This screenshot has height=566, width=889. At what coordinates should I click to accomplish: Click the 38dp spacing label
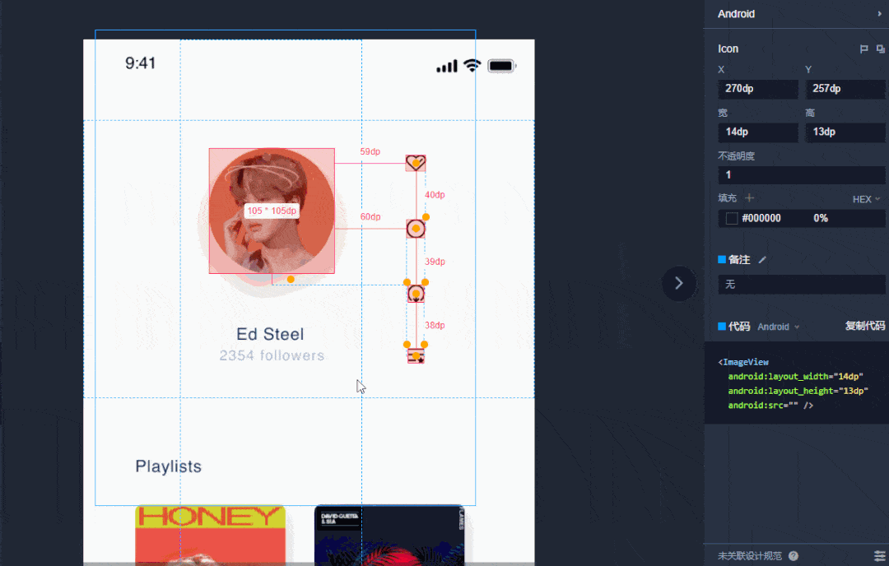coord(435,325)
